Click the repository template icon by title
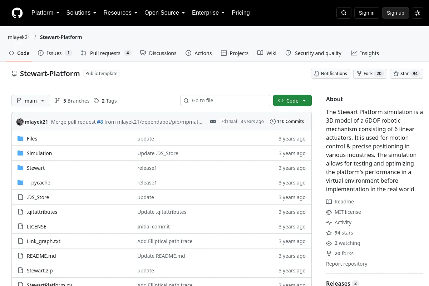Image resolution: width=429 pixels, height=286 pixels. pyautogui.click(x=14, y=74)
